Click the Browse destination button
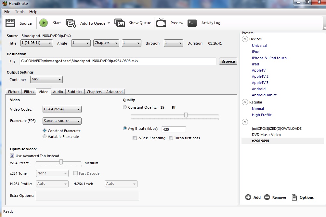This screenshot has width=326, height=217. point(228,61)
